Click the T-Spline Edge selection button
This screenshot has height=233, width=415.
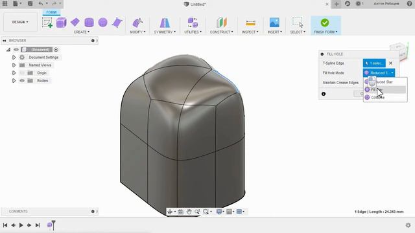pyautogui.click(x=374, y=63)
